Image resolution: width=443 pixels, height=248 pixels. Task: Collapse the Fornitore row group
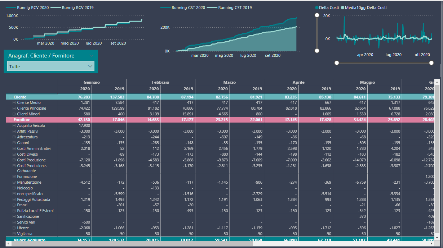click(10, 120)
